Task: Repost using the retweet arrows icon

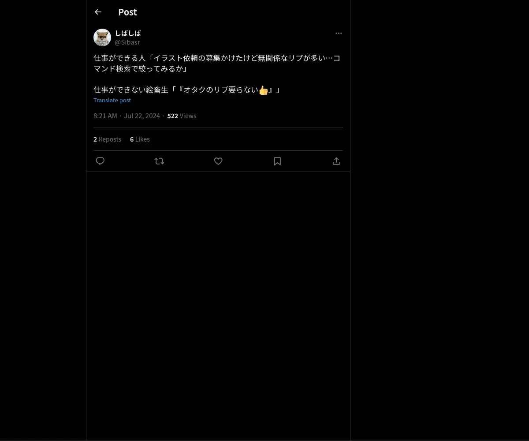Action: [x=159, y=161]
